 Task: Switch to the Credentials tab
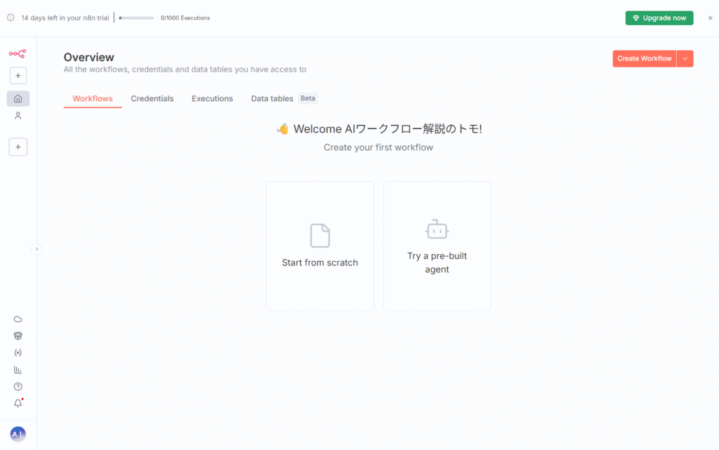click(152, 99)
